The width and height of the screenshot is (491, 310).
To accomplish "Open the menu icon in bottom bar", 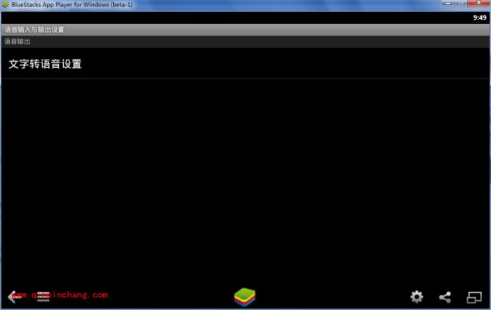I will coord(43,296).
